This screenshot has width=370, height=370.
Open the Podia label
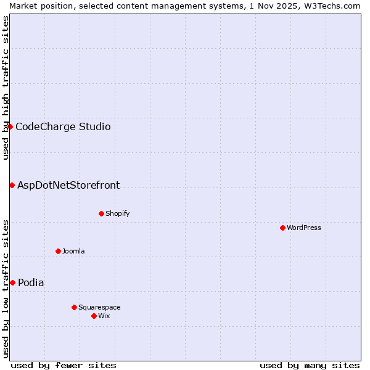(31, 283)
